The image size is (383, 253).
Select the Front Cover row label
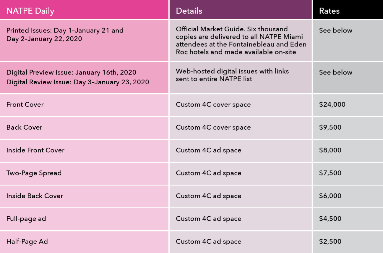point(25,104)
